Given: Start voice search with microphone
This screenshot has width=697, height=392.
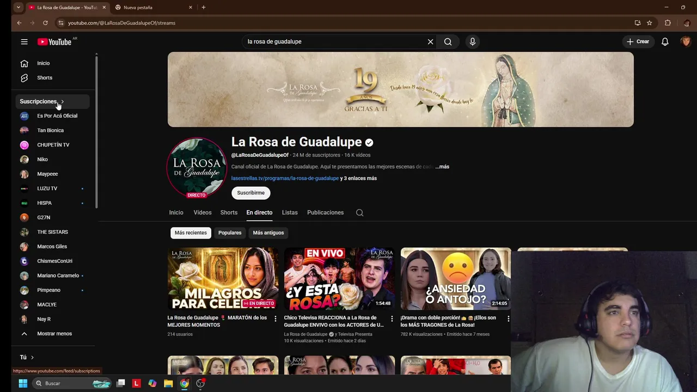Looking at the screenshot, I should click(x=473, y=41).
